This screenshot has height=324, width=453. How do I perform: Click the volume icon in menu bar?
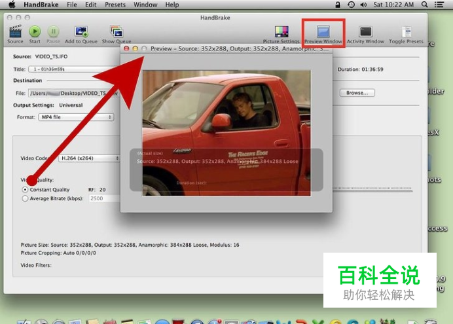[x=363, y=5]
